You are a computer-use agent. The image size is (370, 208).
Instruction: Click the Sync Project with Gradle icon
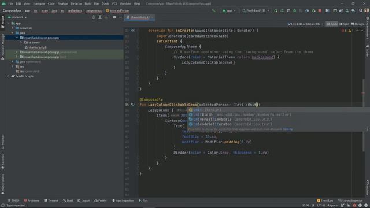pyautogui.click(x=341, y=10)
